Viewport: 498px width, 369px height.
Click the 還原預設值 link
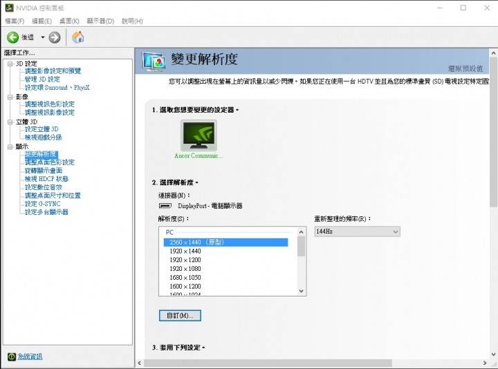pos(465,68)
